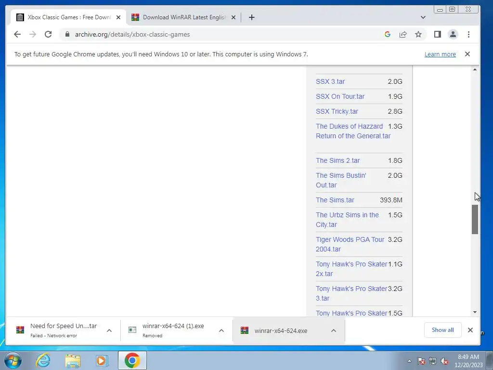This screenshot has width=493, height=370.
Task: Close the Download WinRAR tab
Action: 234,17
